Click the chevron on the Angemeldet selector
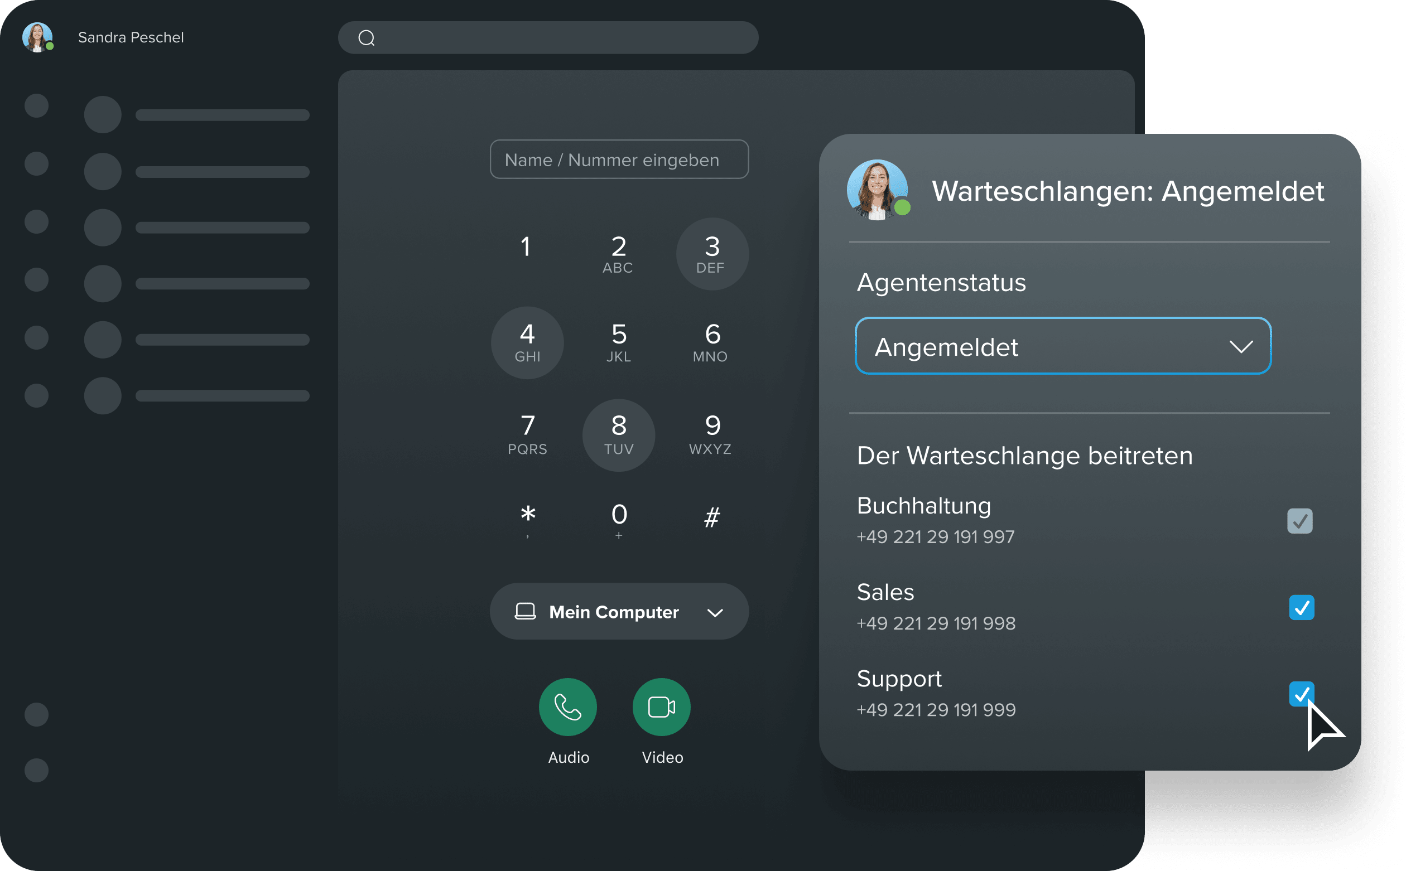 (1242, 346)
